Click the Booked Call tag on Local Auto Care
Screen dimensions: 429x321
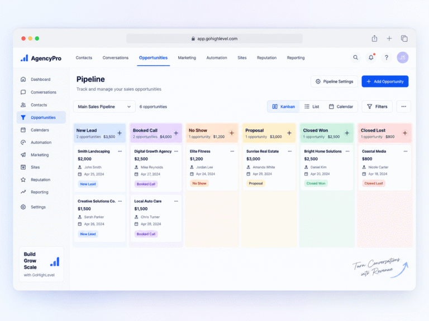coord(146,234)
